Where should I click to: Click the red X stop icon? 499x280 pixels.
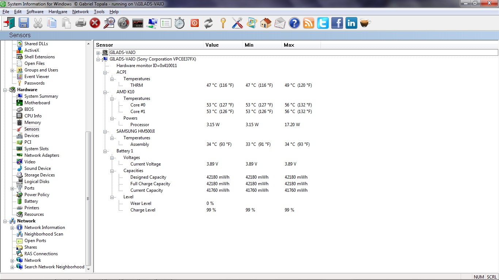pyautogui.click(x=95, y=23)
